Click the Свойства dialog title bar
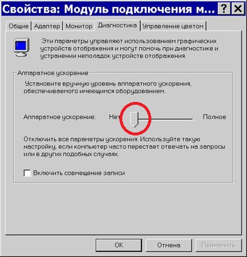Image resolution: width=247 pixels, height=257 pixels. coord(108,9)
